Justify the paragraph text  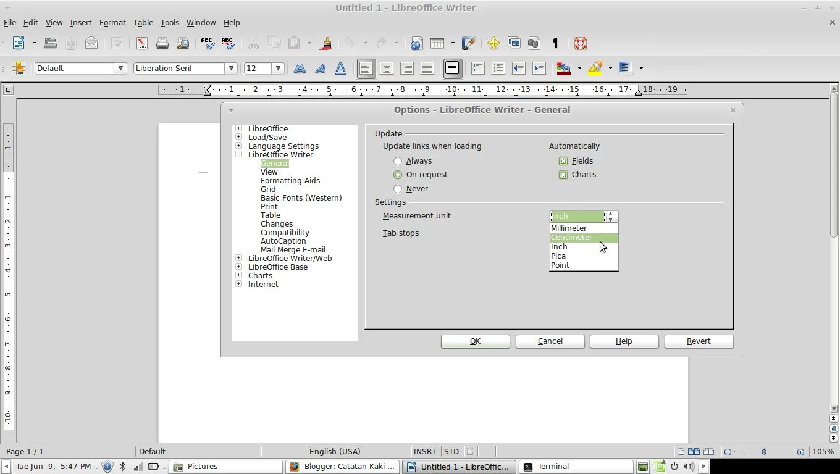427,69
